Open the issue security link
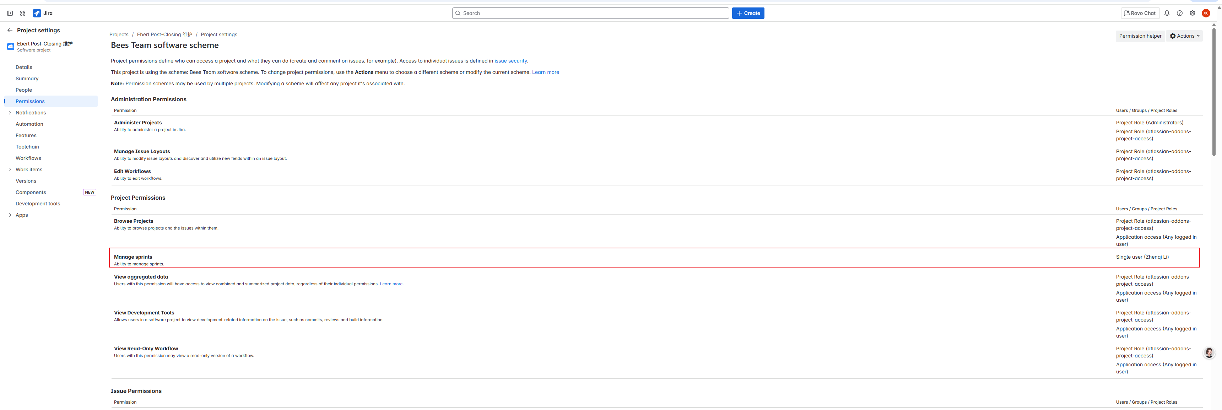 [x=510, y=61]
